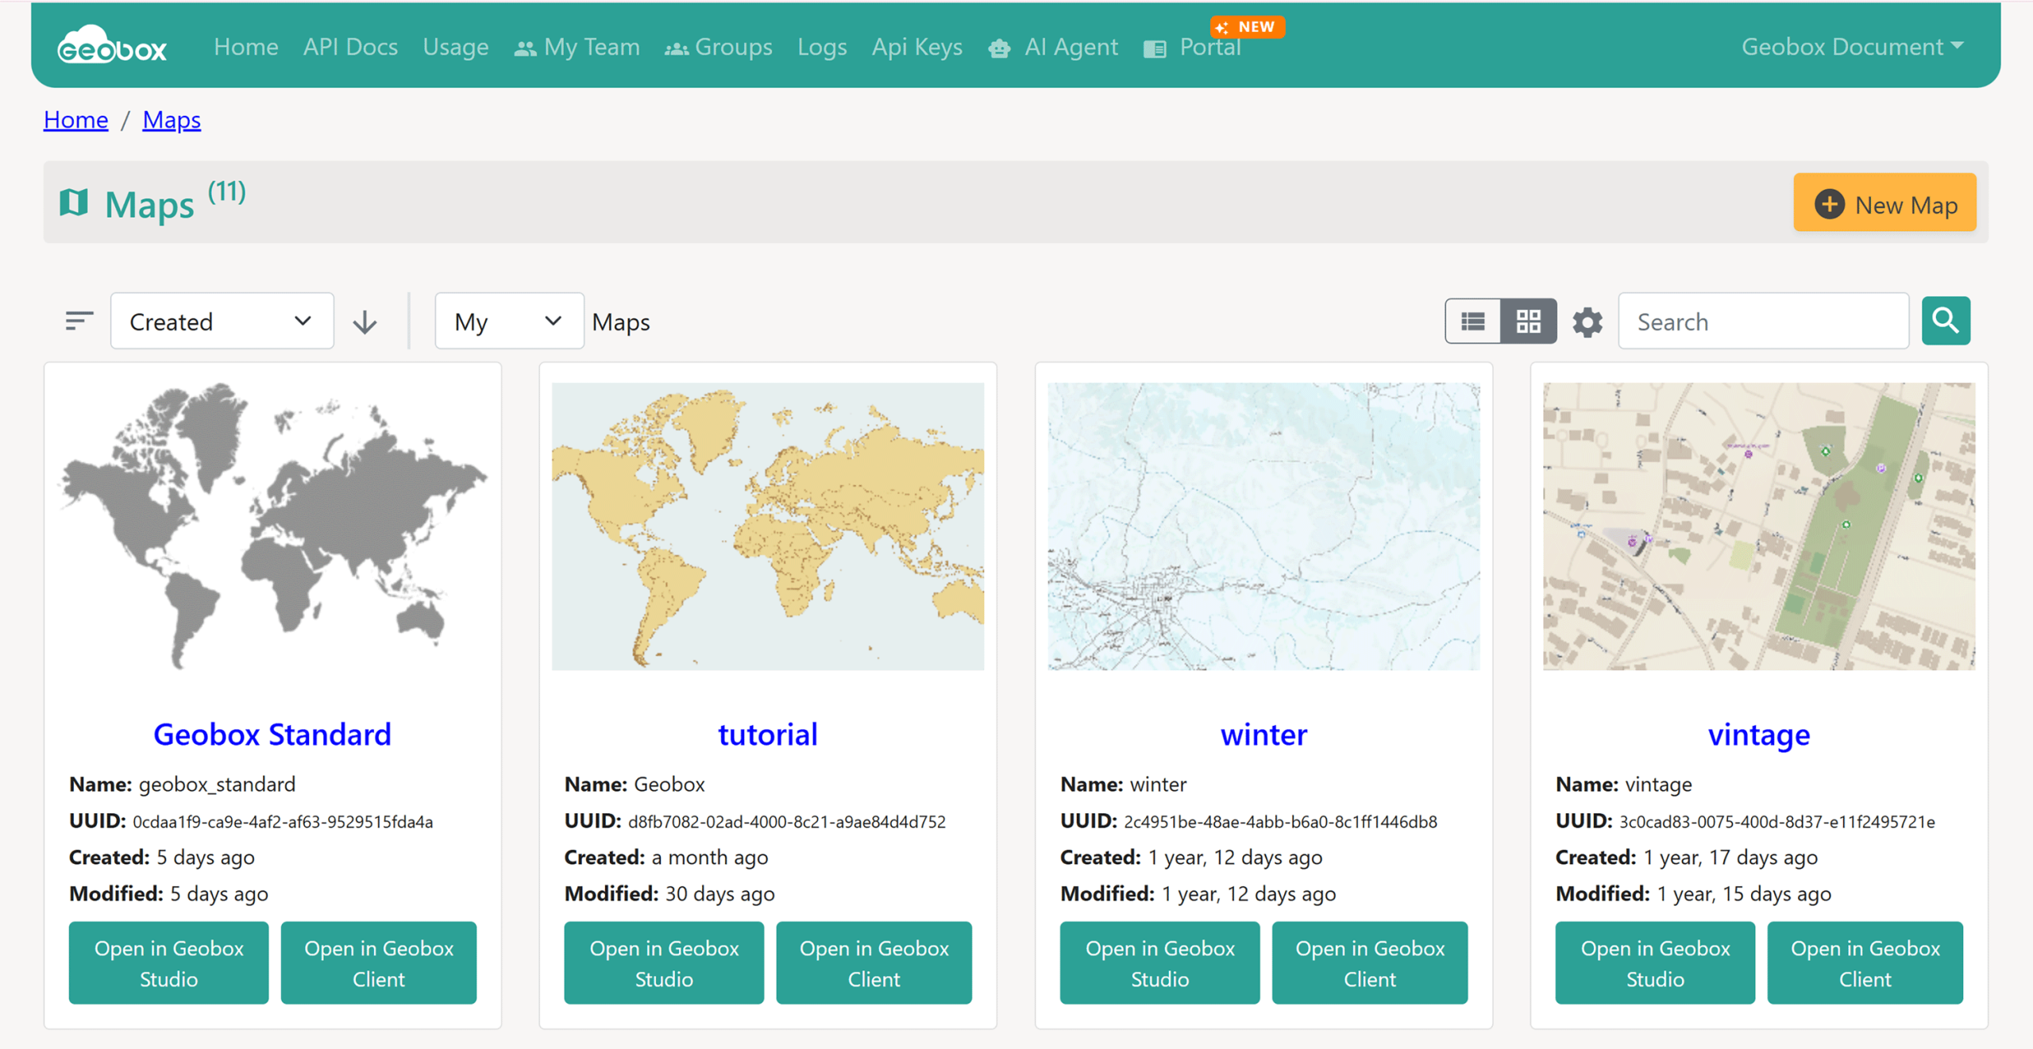This screenshot has height=1049, width=2033.
Task: Click the 'Created: a month ago' text
Action: (x=666, y=858)
